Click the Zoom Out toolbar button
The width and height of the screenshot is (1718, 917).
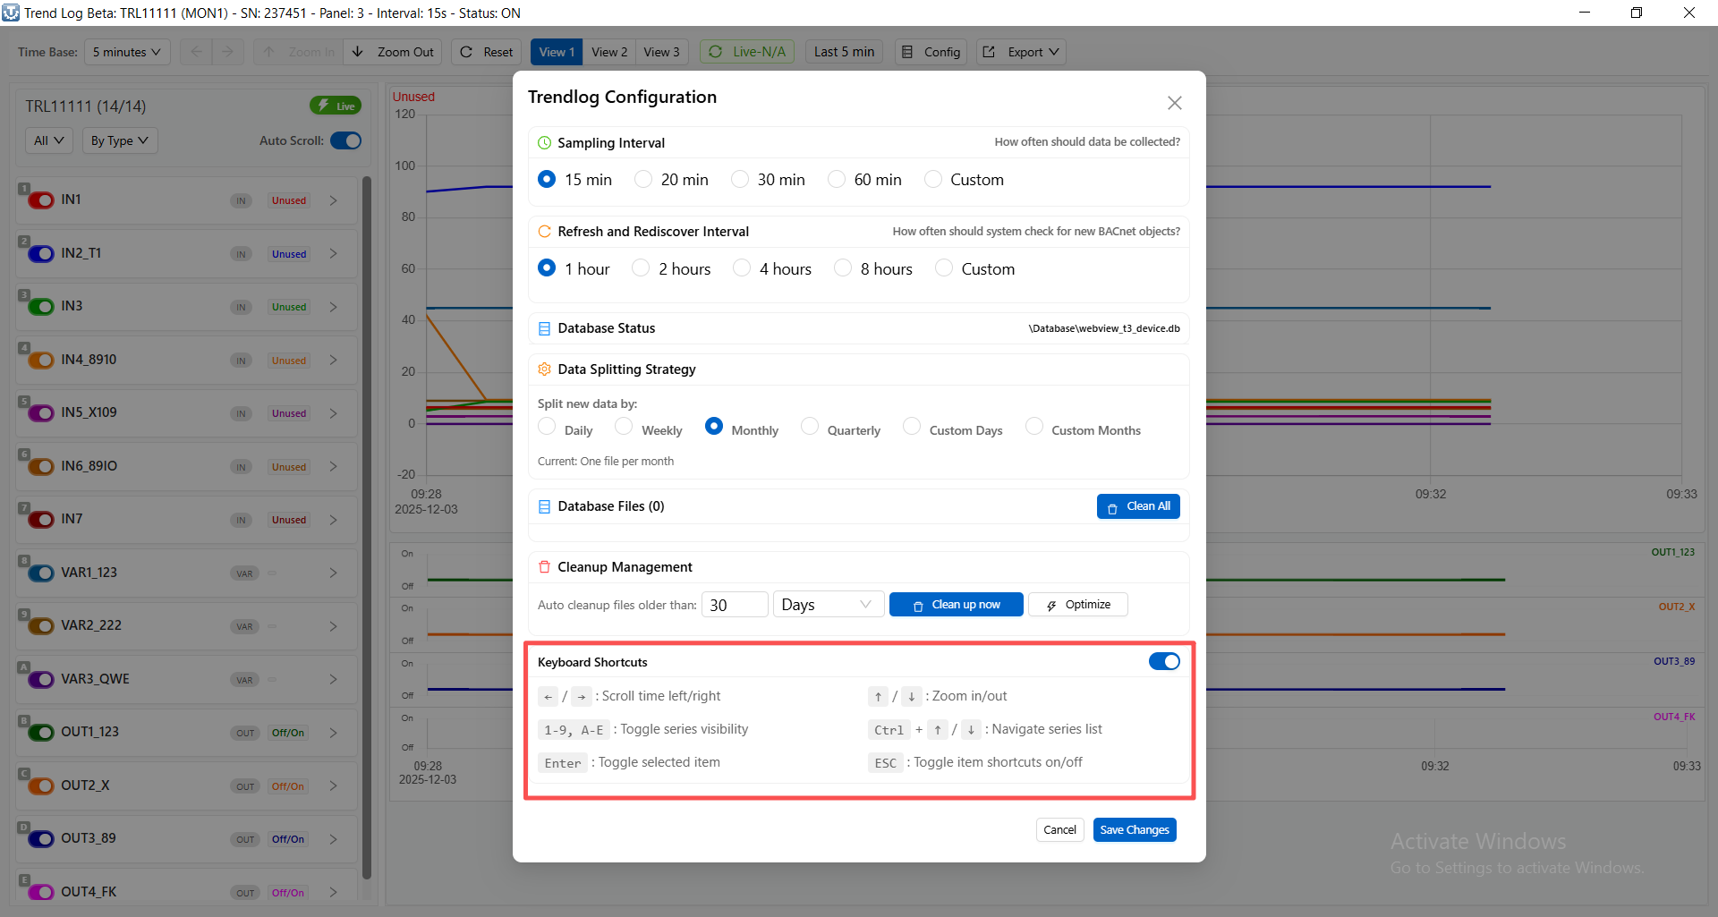click(393, 52)
